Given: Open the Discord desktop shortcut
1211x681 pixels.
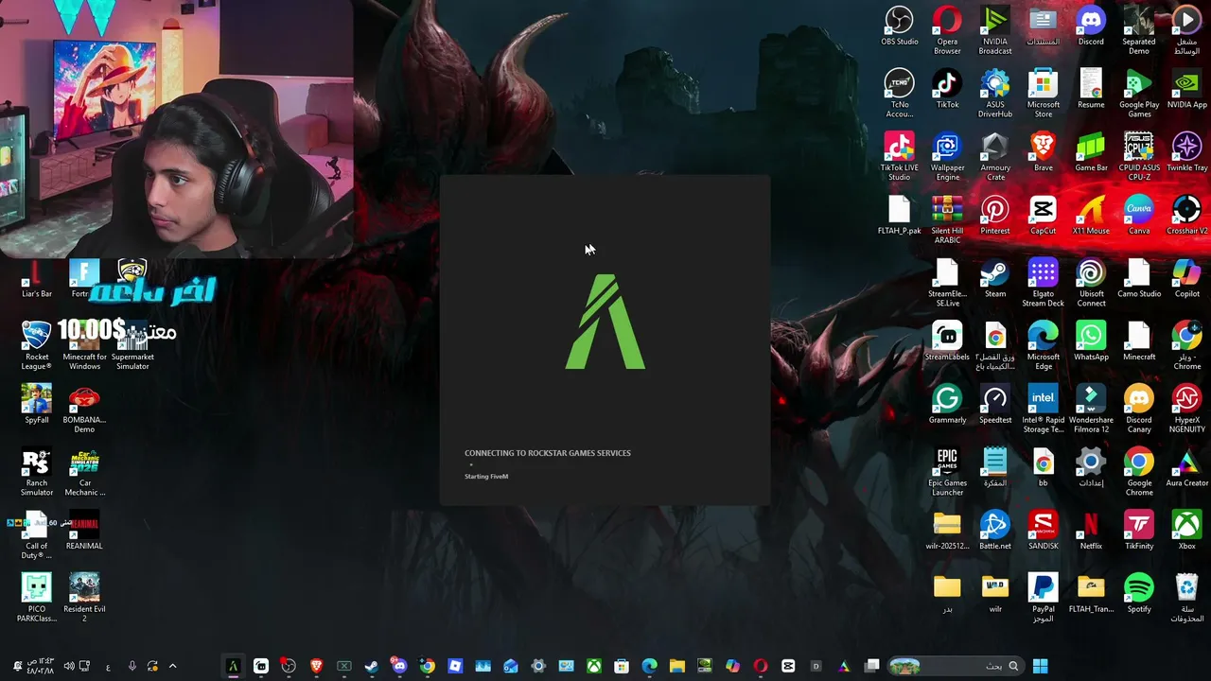Looking at the screenshot, I should pos(1091,26).
